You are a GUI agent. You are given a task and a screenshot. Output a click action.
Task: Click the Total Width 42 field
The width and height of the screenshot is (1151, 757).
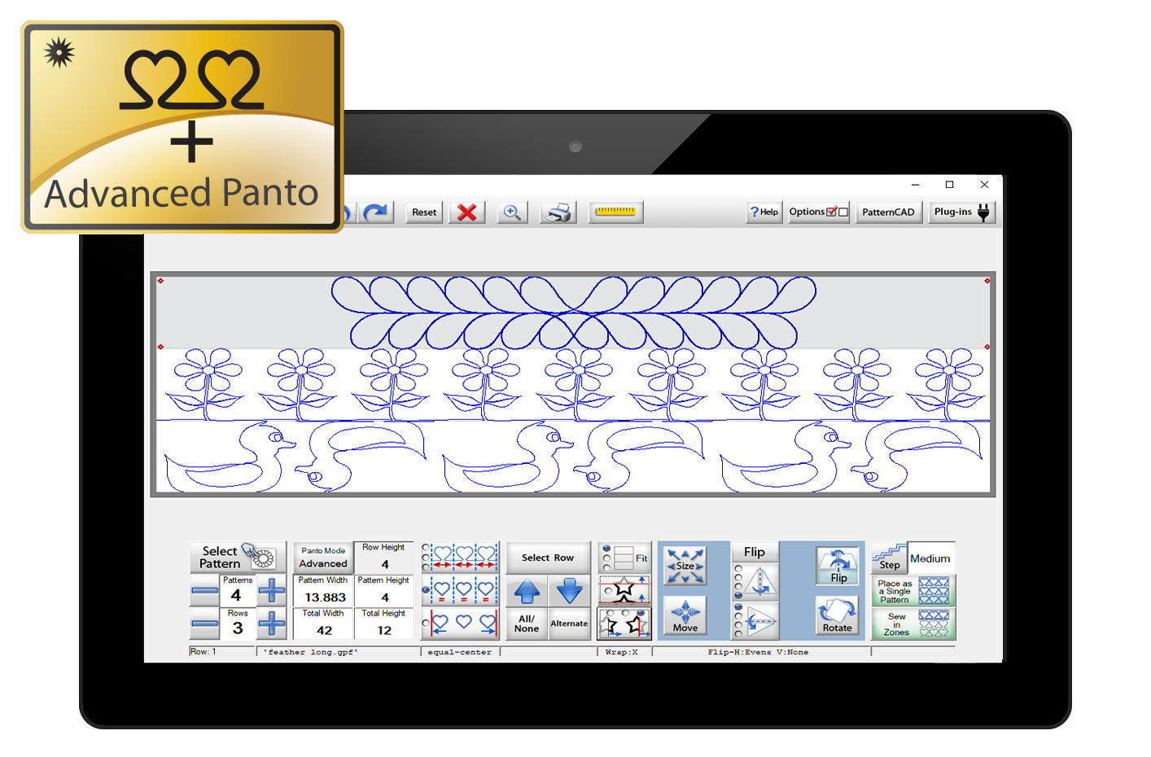tap(323, 624)
